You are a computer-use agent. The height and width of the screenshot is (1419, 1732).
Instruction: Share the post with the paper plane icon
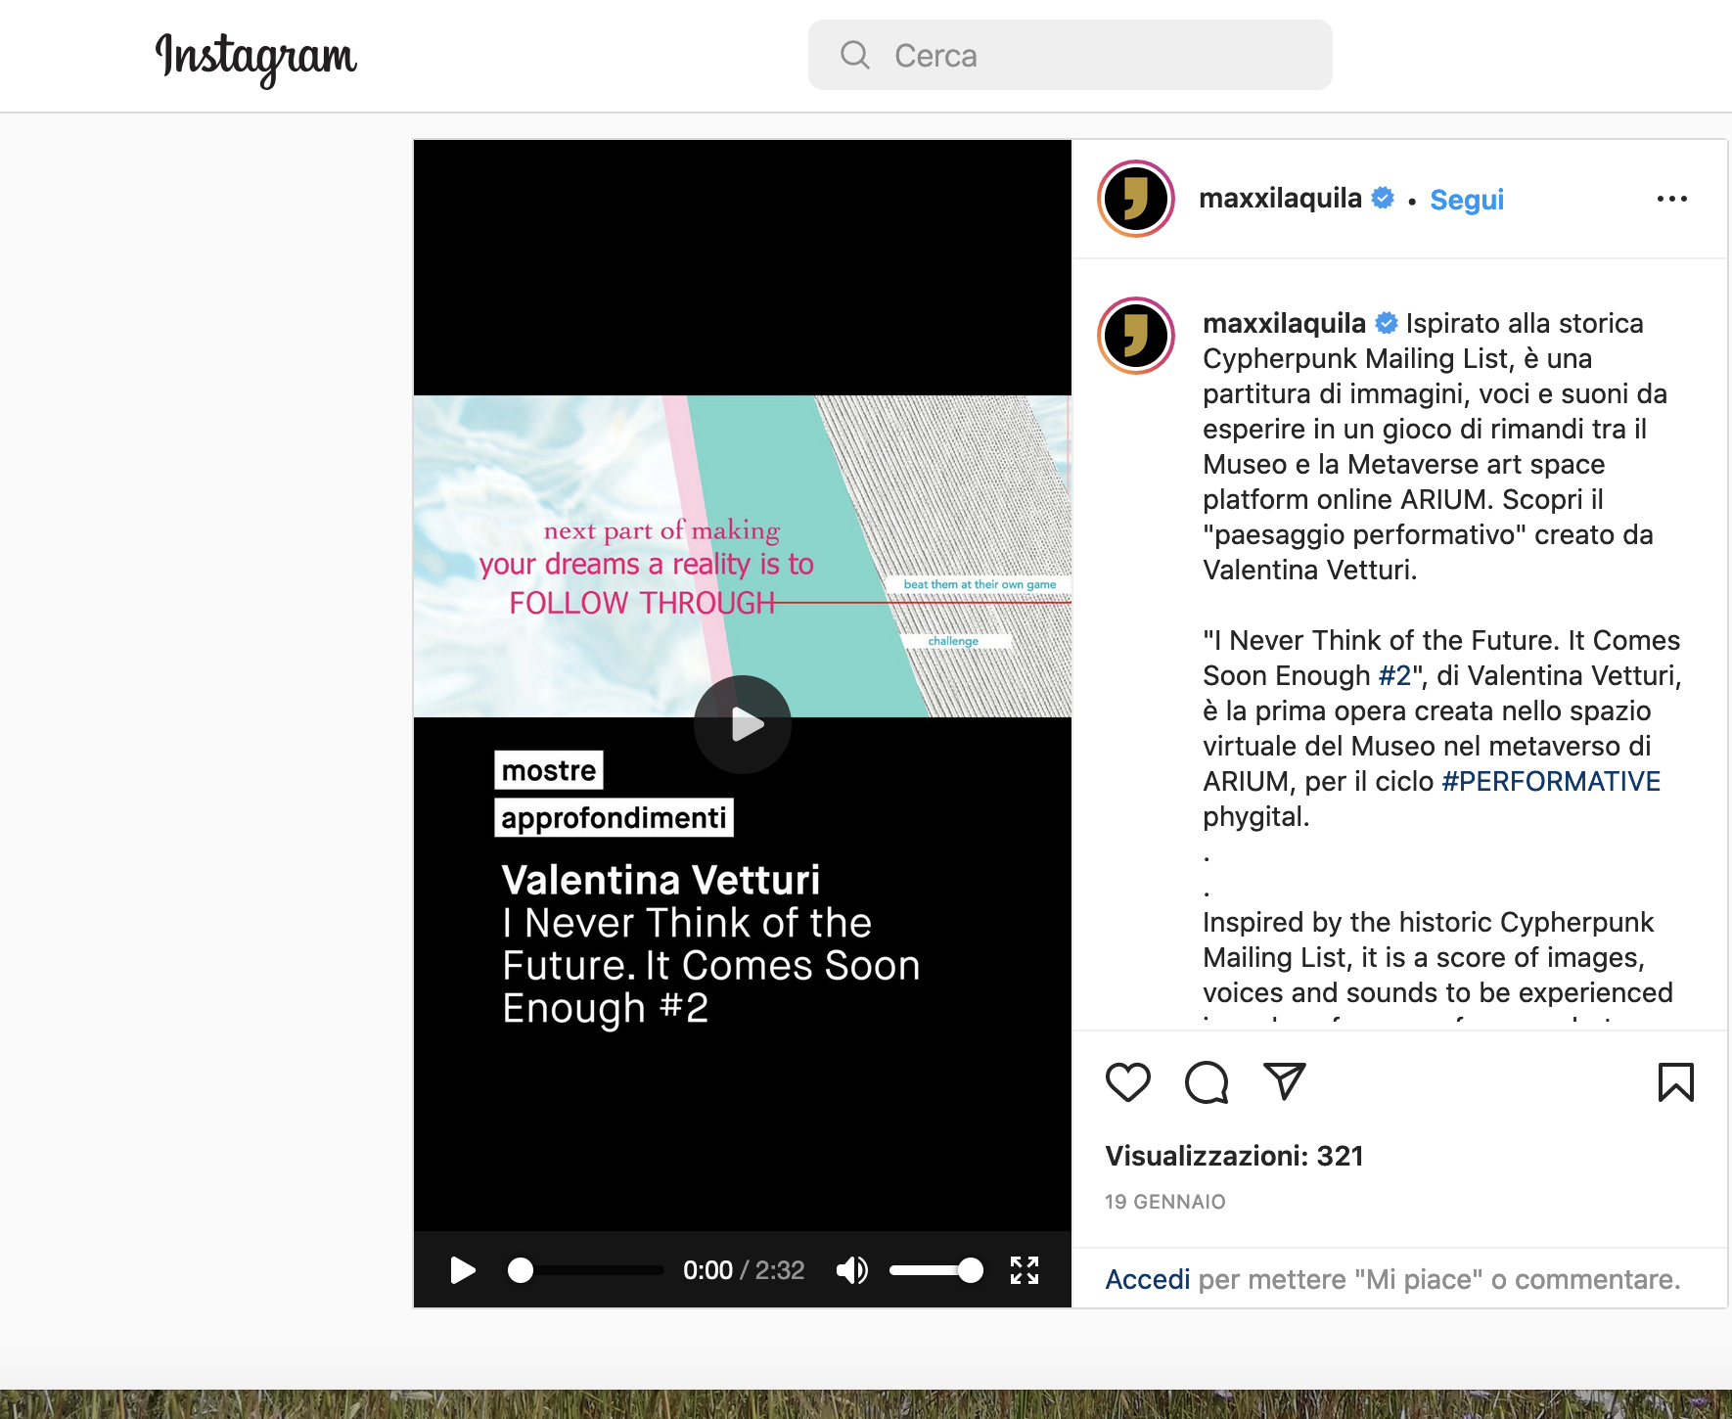(x=1284, y=1081)
